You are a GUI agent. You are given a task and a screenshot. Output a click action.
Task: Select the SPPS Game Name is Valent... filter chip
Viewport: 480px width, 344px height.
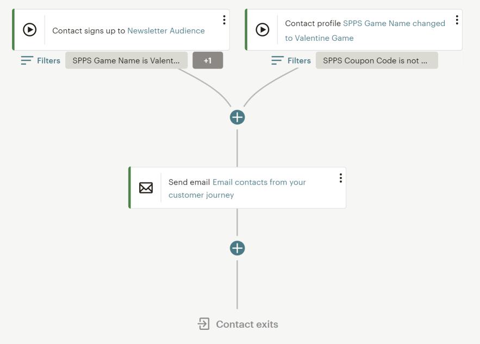coord(126,60)
